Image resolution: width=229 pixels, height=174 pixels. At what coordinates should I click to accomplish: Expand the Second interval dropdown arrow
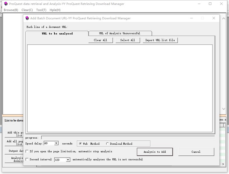pyautogui.click(x=68, y=160)
